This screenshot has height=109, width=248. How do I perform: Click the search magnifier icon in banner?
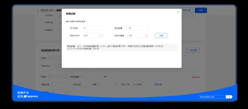point(229,97)
